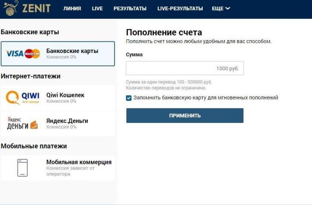This screenshot has width=312, height=205.
Task: Click the ZENIT brand name text
Action: (36, 8)
